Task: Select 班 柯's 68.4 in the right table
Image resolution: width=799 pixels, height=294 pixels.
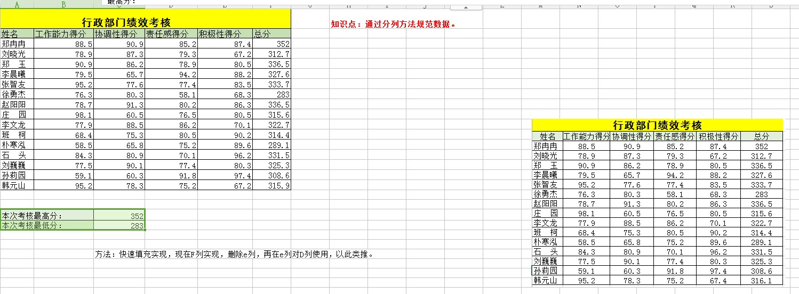Action: tap(586, 232)
